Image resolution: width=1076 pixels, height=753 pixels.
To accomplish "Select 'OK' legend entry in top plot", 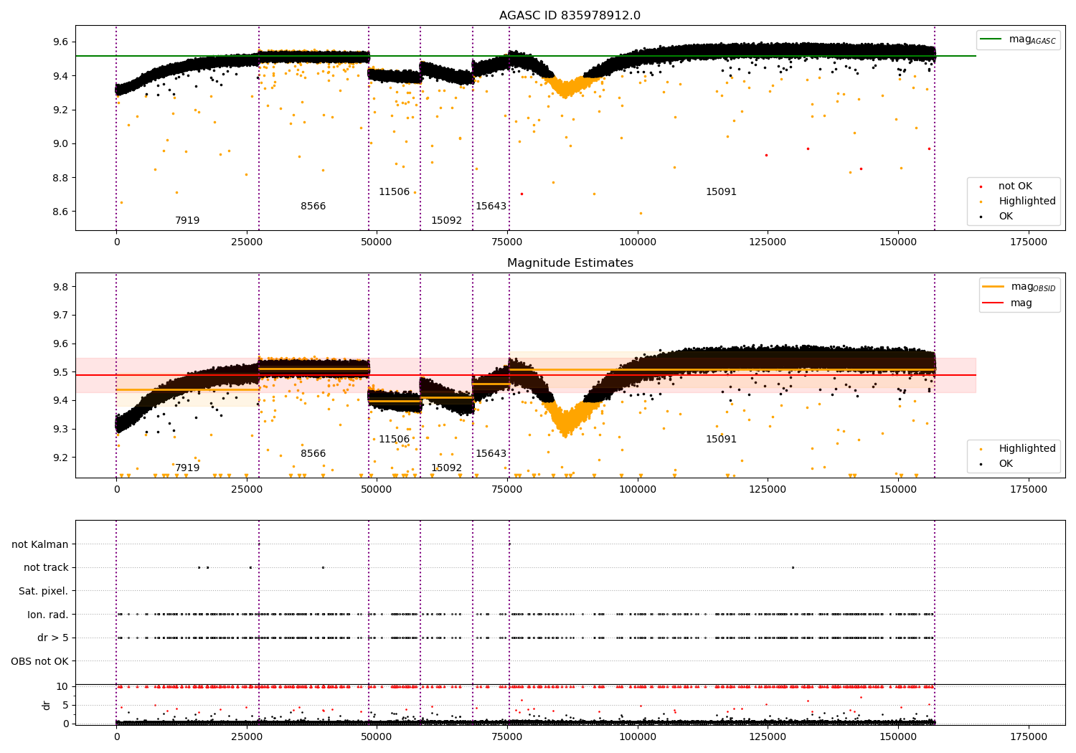I will [x=1006, y=217].
